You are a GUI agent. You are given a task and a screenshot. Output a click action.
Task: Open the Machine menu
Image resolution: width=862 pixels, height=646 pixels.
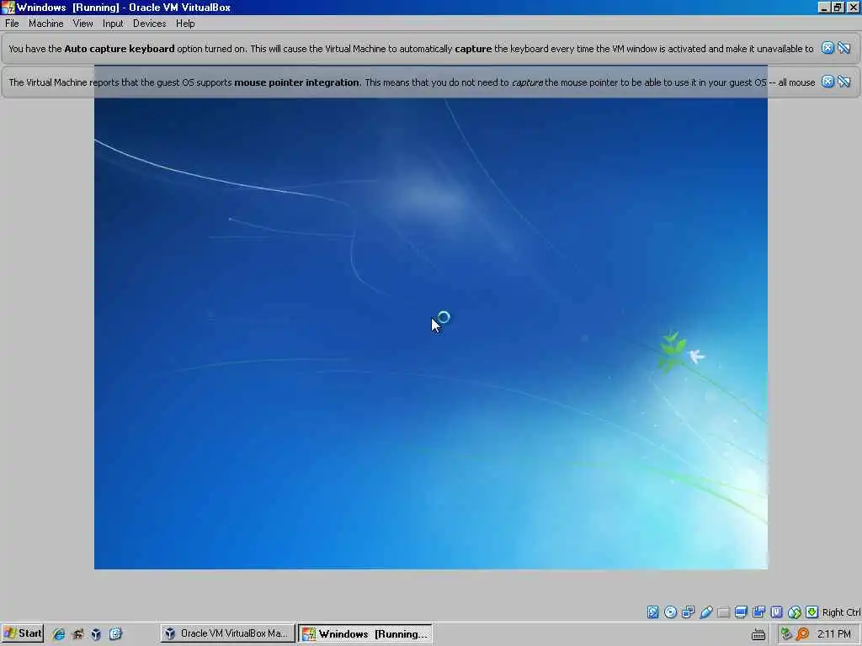[x=45, y=24]
